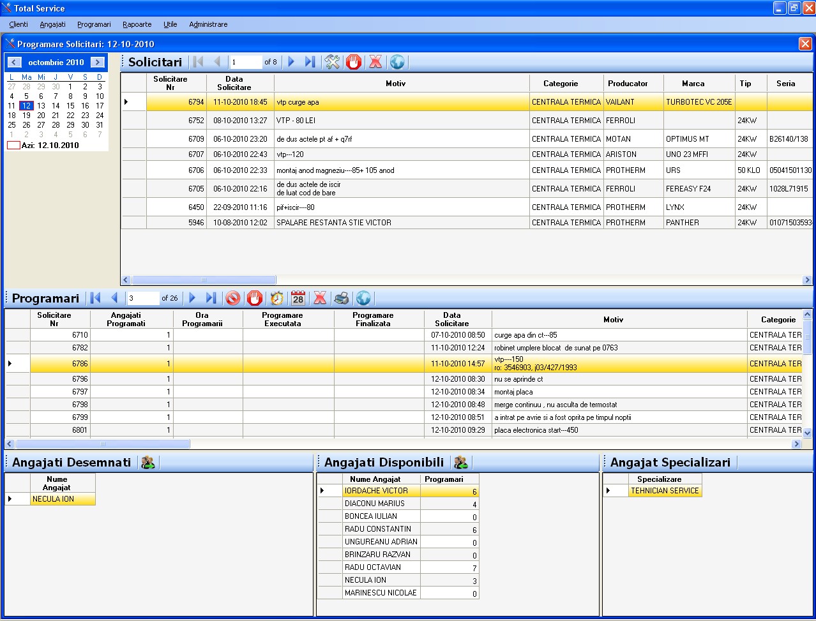Image resolution: width=816 pixels, height=621 pixels.
Task: Click the Solicitari record number field
Action: coord(246,62)
